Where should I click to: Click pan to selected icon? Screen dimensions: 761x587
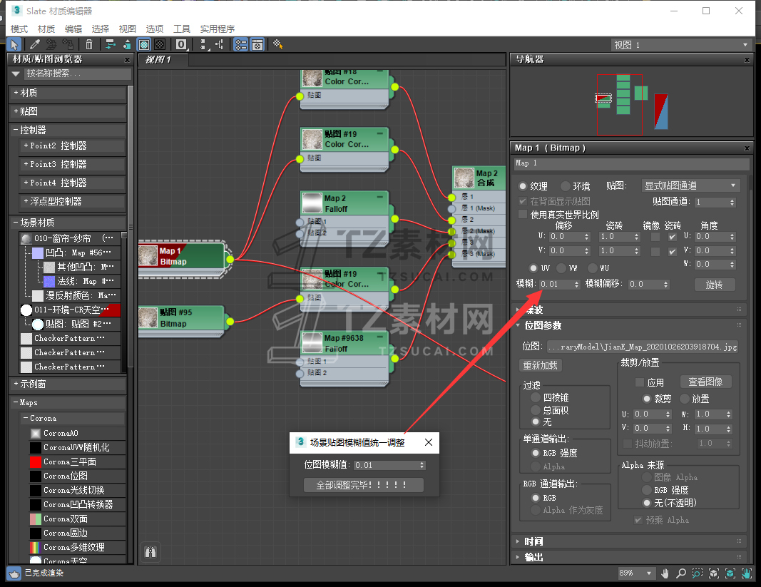(747, 573)
